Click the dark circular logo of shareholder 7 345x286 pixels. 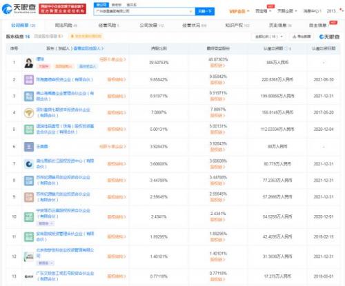[x=29, y=164]
